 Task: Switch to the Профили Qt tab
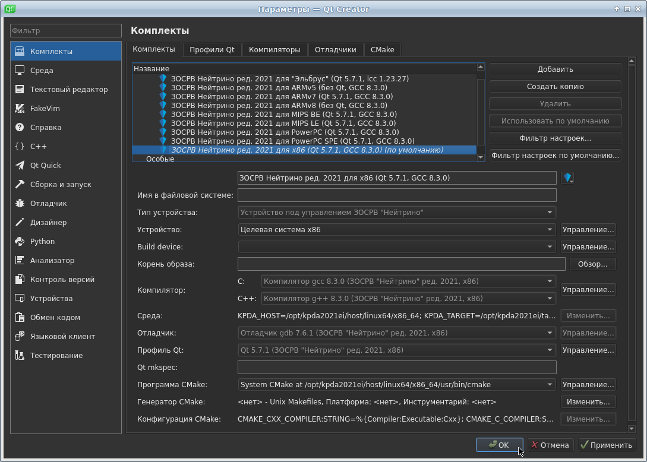pos(212,50)
